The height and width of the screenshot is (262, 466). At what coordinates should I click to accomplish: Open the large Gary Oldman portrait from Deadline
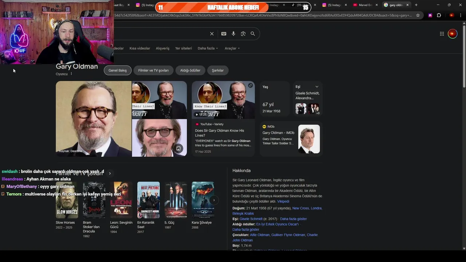tap(94, 119)
